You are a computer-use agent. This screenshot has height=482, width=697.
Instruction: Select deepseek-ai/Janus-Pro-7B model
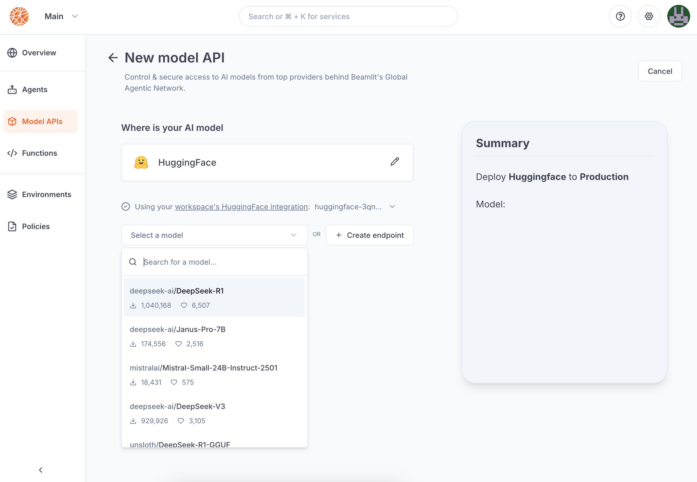tap(215, 336)
